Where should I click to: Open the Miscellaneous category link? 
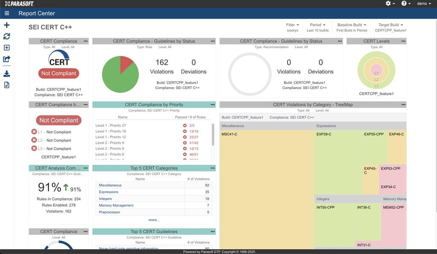click(x=110, y=185)
